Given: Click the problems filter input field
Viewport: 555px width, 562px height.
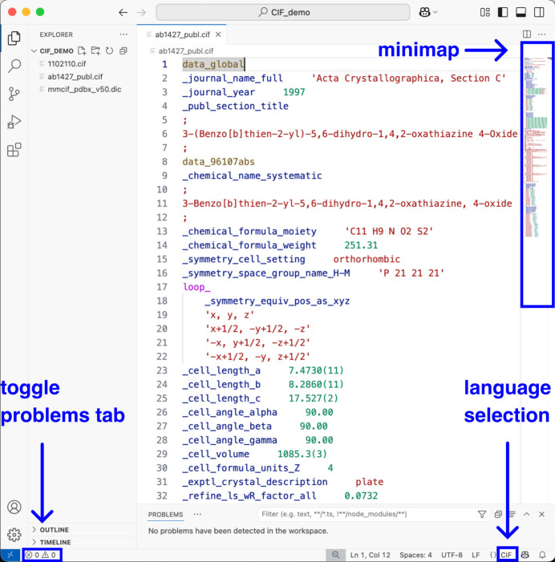Looking at the screenshot, I should (x=365, y=514).
